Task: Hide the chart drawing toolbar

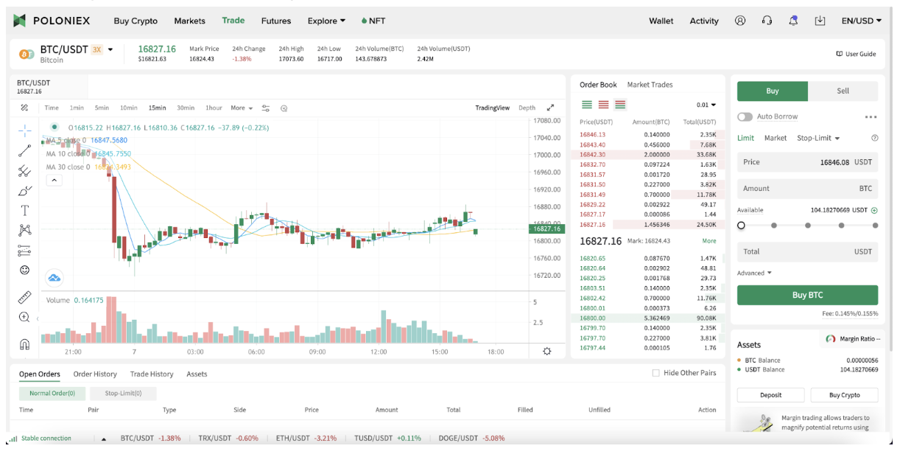Action: coord(24,108)
